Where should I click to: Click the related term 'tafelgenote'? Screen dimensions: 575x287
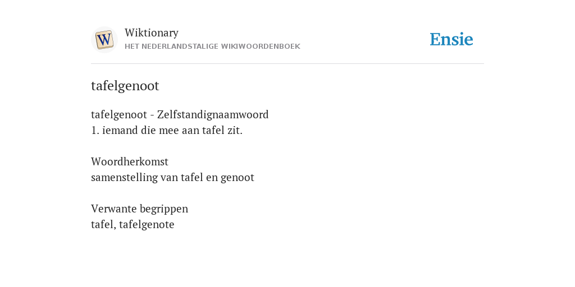[x=147, y=224]
